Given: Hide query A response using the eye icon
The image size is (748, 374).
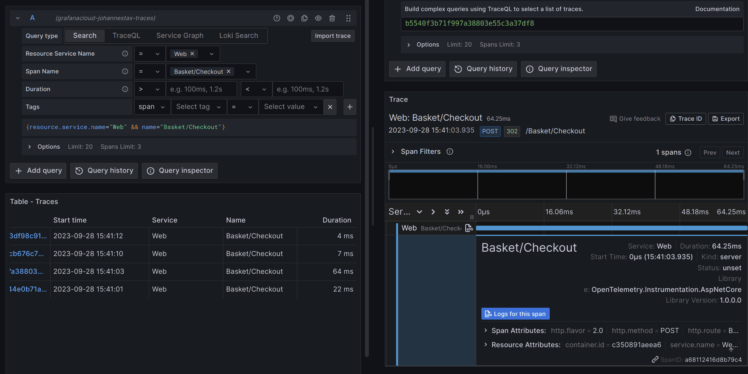Looking at the screenshot, I should [x=318, y=18].
